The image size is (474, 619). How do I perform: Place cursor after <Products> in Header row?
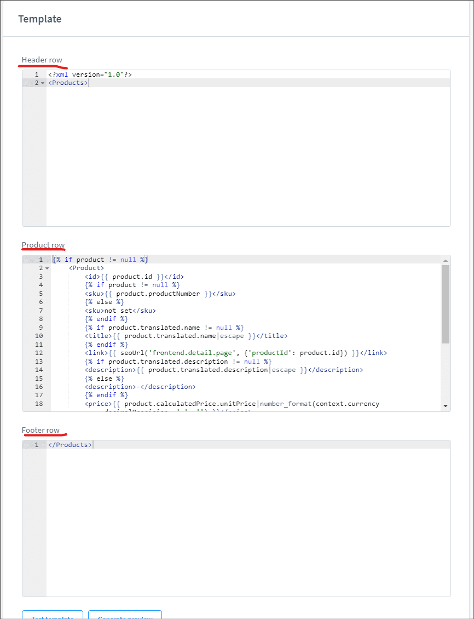pos(89,83)
